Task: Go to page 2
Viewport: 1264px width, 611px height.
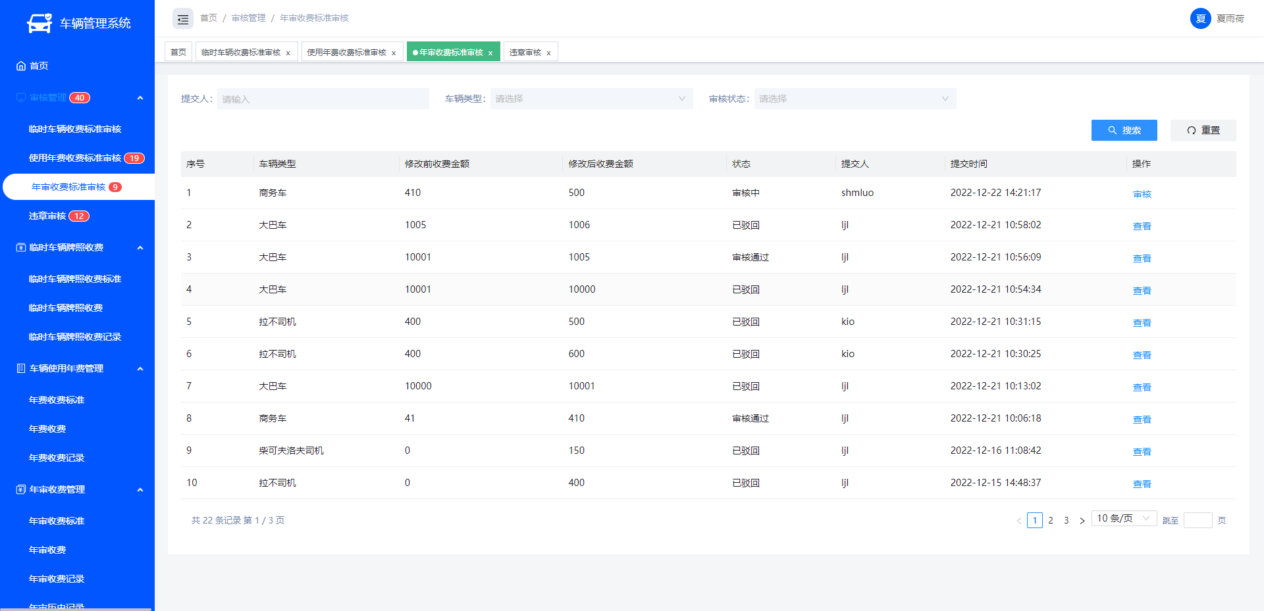Action: coord(1051,520)
